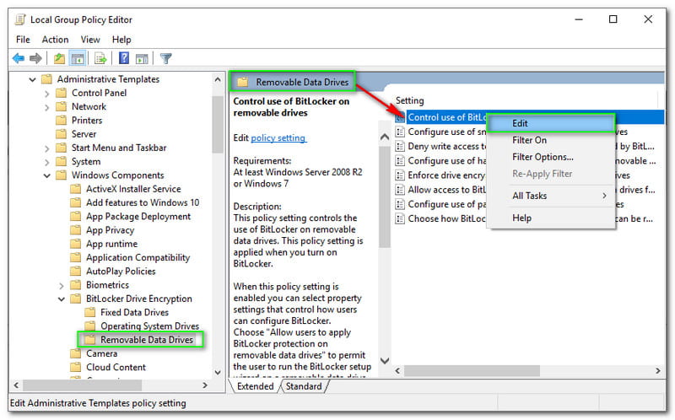Toggle the Show/Hide Console Tree icon
The image size is (675, 420).
click(77, 58)
